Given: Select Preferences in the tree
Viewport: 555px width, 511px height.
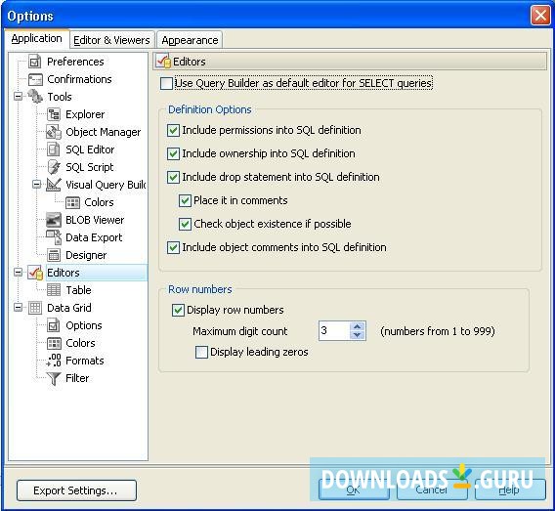Looking at the screenshot, I should (75, 62).
